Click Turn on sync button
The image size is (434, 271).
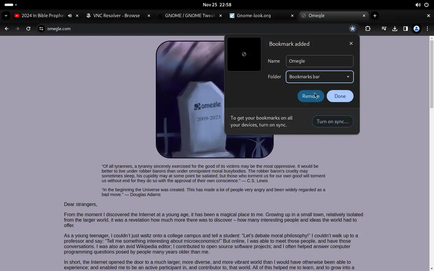pyautogui.click(x=332, y=121)
